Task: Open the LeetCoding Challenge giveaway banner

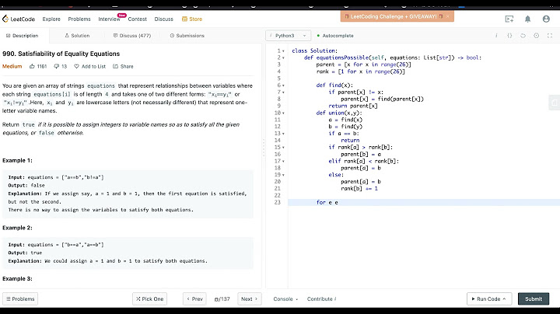Action: (x=394, y=16)
